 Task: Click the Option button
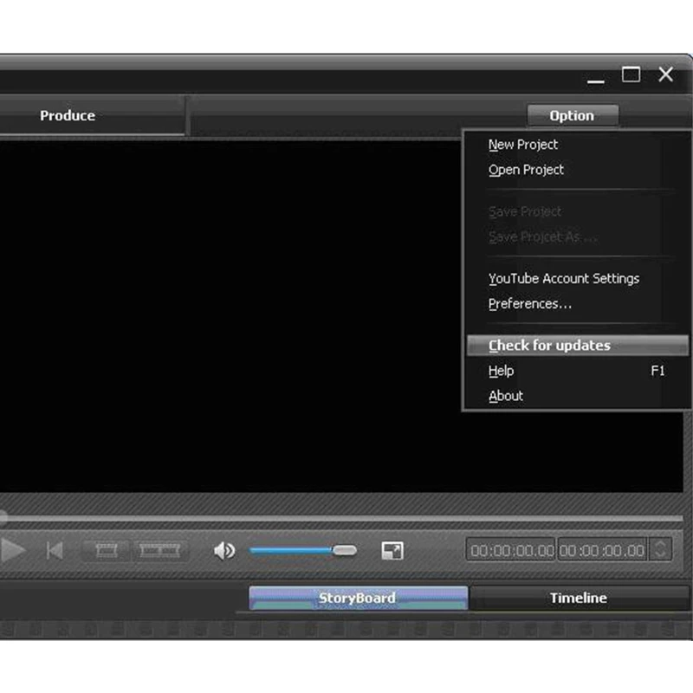573,115
